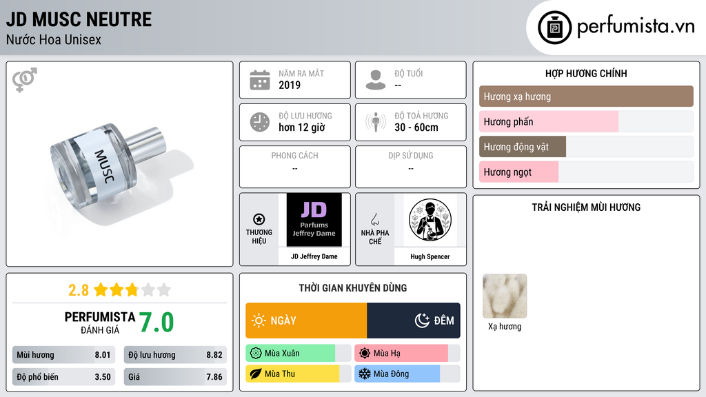Click the PHONG CÁCH style card

click(x=295, y=167)
